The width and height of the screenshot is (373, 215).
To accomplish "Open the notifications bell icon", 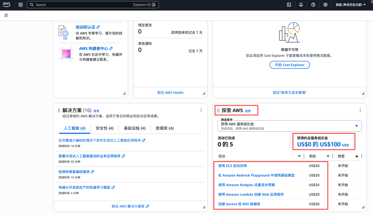I will click(x=301, y=5).
